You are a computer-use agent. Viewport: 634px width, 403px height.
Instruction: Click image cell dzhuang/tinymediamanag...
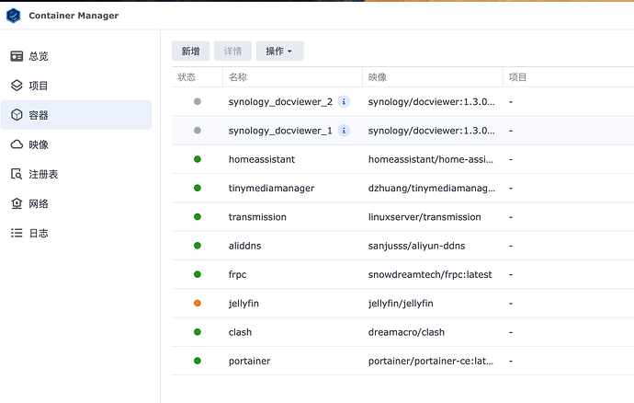click(432, 188)
